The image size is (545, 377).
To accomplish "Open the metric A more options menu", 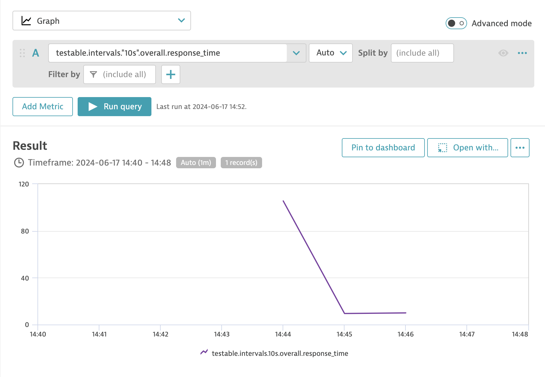I will pos(522,53).
